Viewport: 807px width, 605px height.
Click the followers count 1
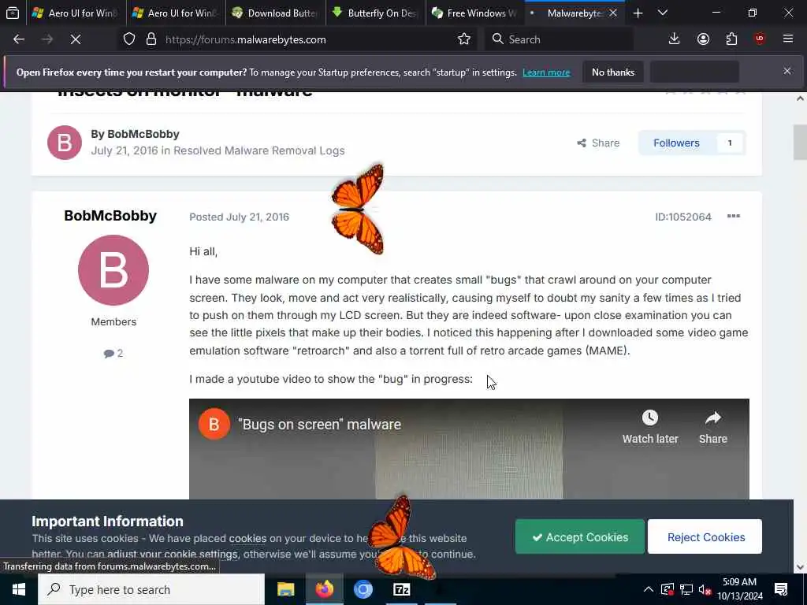(730, 143)
